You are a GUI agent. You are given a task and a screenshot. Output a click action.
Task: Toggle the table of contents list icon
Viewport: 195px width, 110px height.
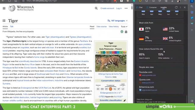(4, 21)
